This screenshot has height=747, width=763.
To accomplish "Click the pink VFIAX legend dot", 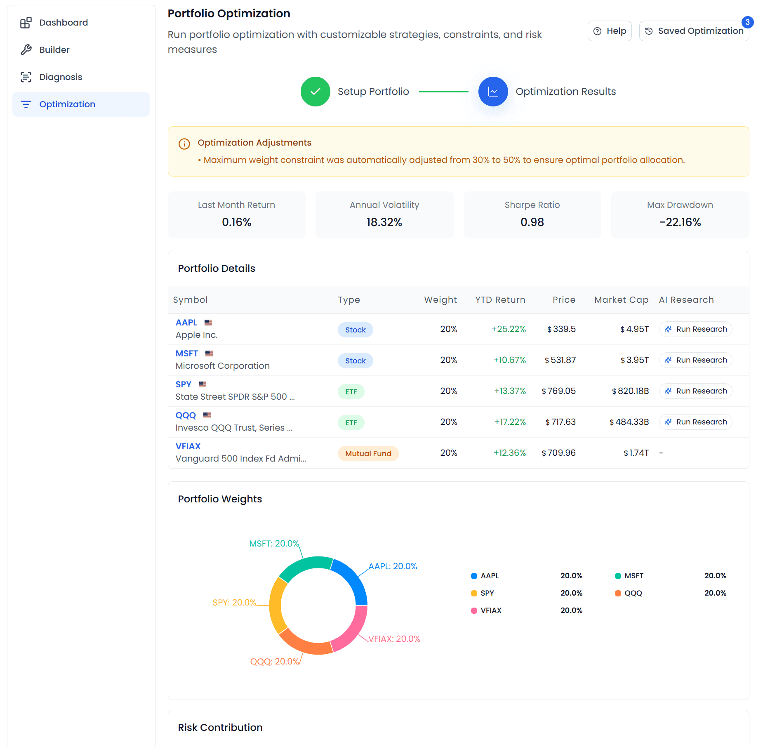I will [474, 611].
